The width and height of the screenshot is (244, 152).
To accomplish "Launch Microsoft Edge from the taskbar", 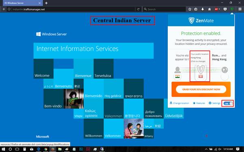I will coord(39,149).
